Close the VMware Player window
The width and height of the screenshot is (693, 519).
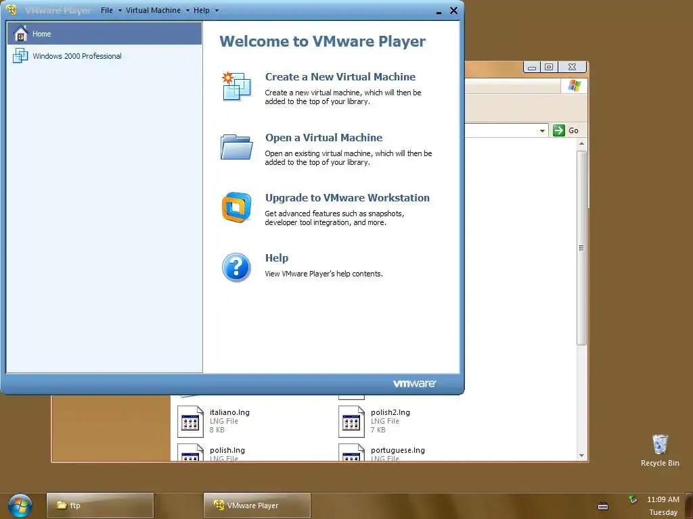454,11
